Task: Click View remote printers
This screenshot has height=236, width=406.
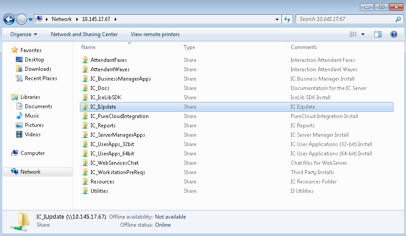Action: [x=155, y=34]
